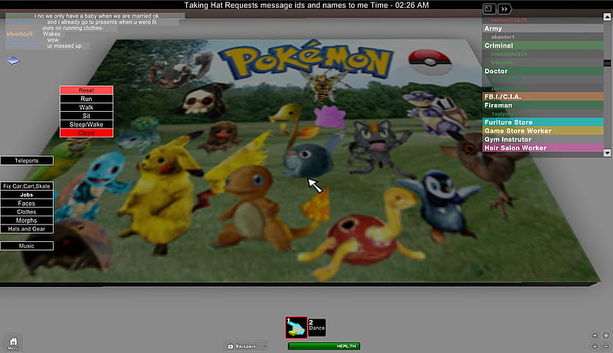Screen dimensions: 613x353
Task: Open the chat speech bubble icon
Action: point(13,60)
